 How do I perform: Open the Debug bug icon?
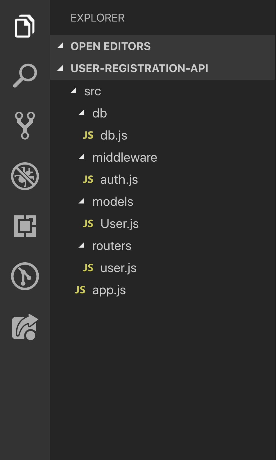[x=25, y=176]
